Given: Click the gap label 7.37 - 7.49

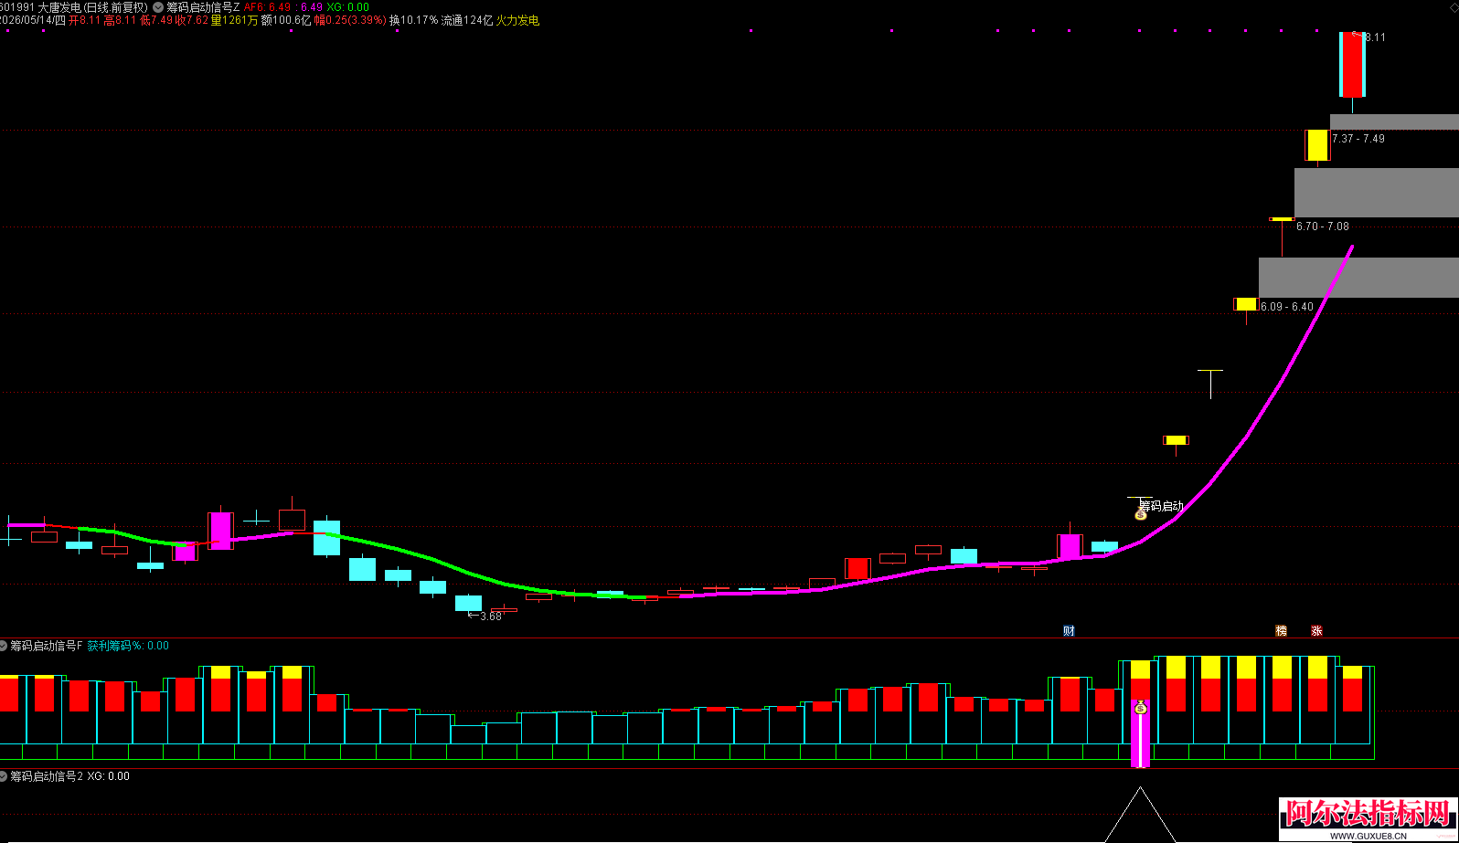Looking at the screenshot, I should click(x=1358, y=139).
